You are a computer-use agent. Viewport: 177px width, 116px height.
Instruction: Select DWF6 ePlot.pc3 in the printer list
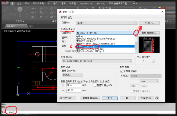coord(105,41)
